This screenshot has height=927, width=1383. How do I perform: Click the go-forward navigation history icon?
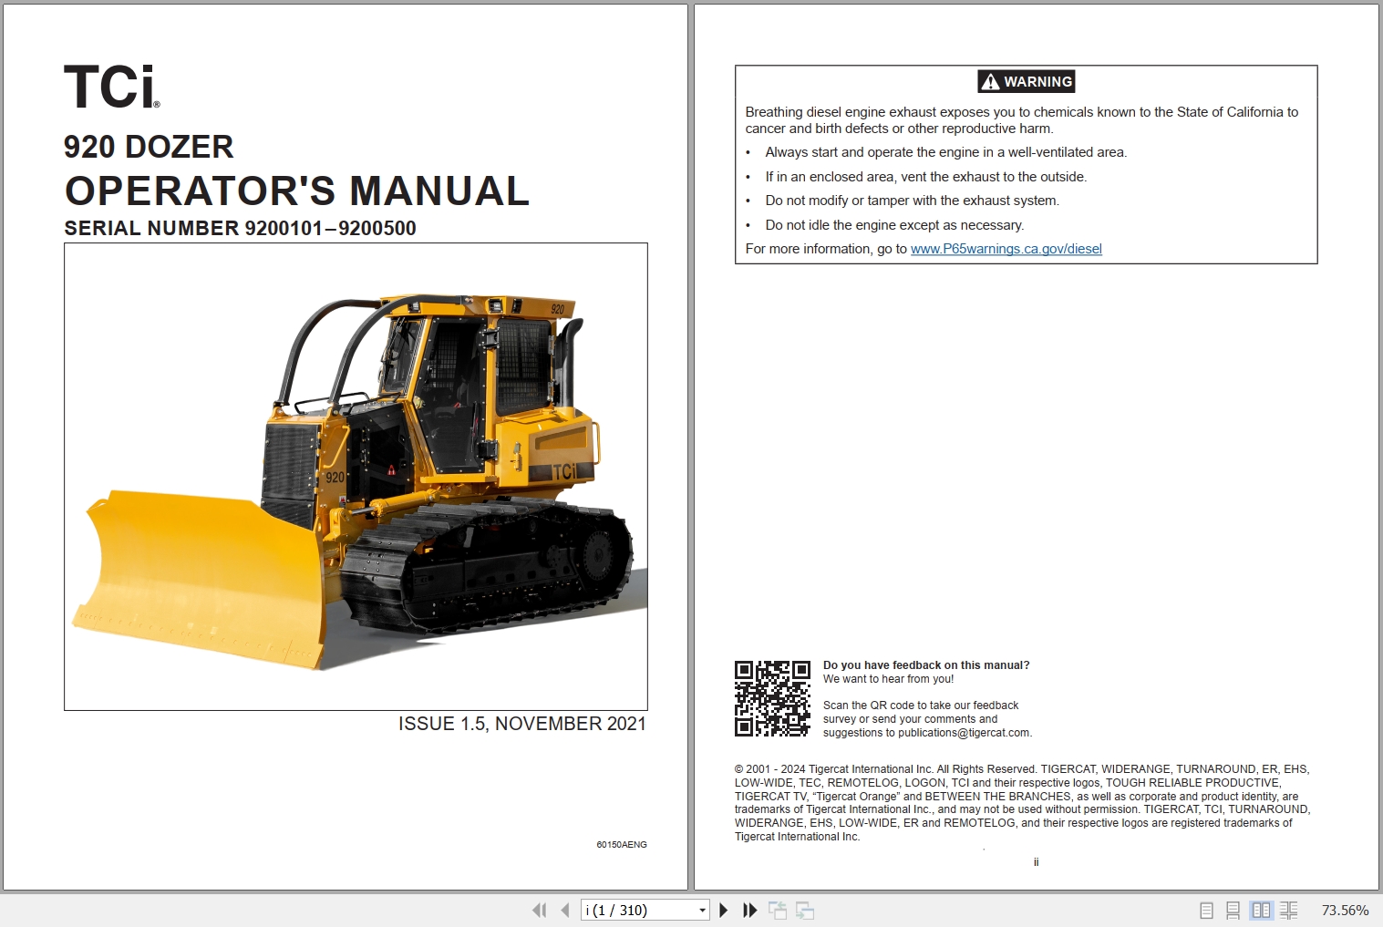click(x=806, y=910)
